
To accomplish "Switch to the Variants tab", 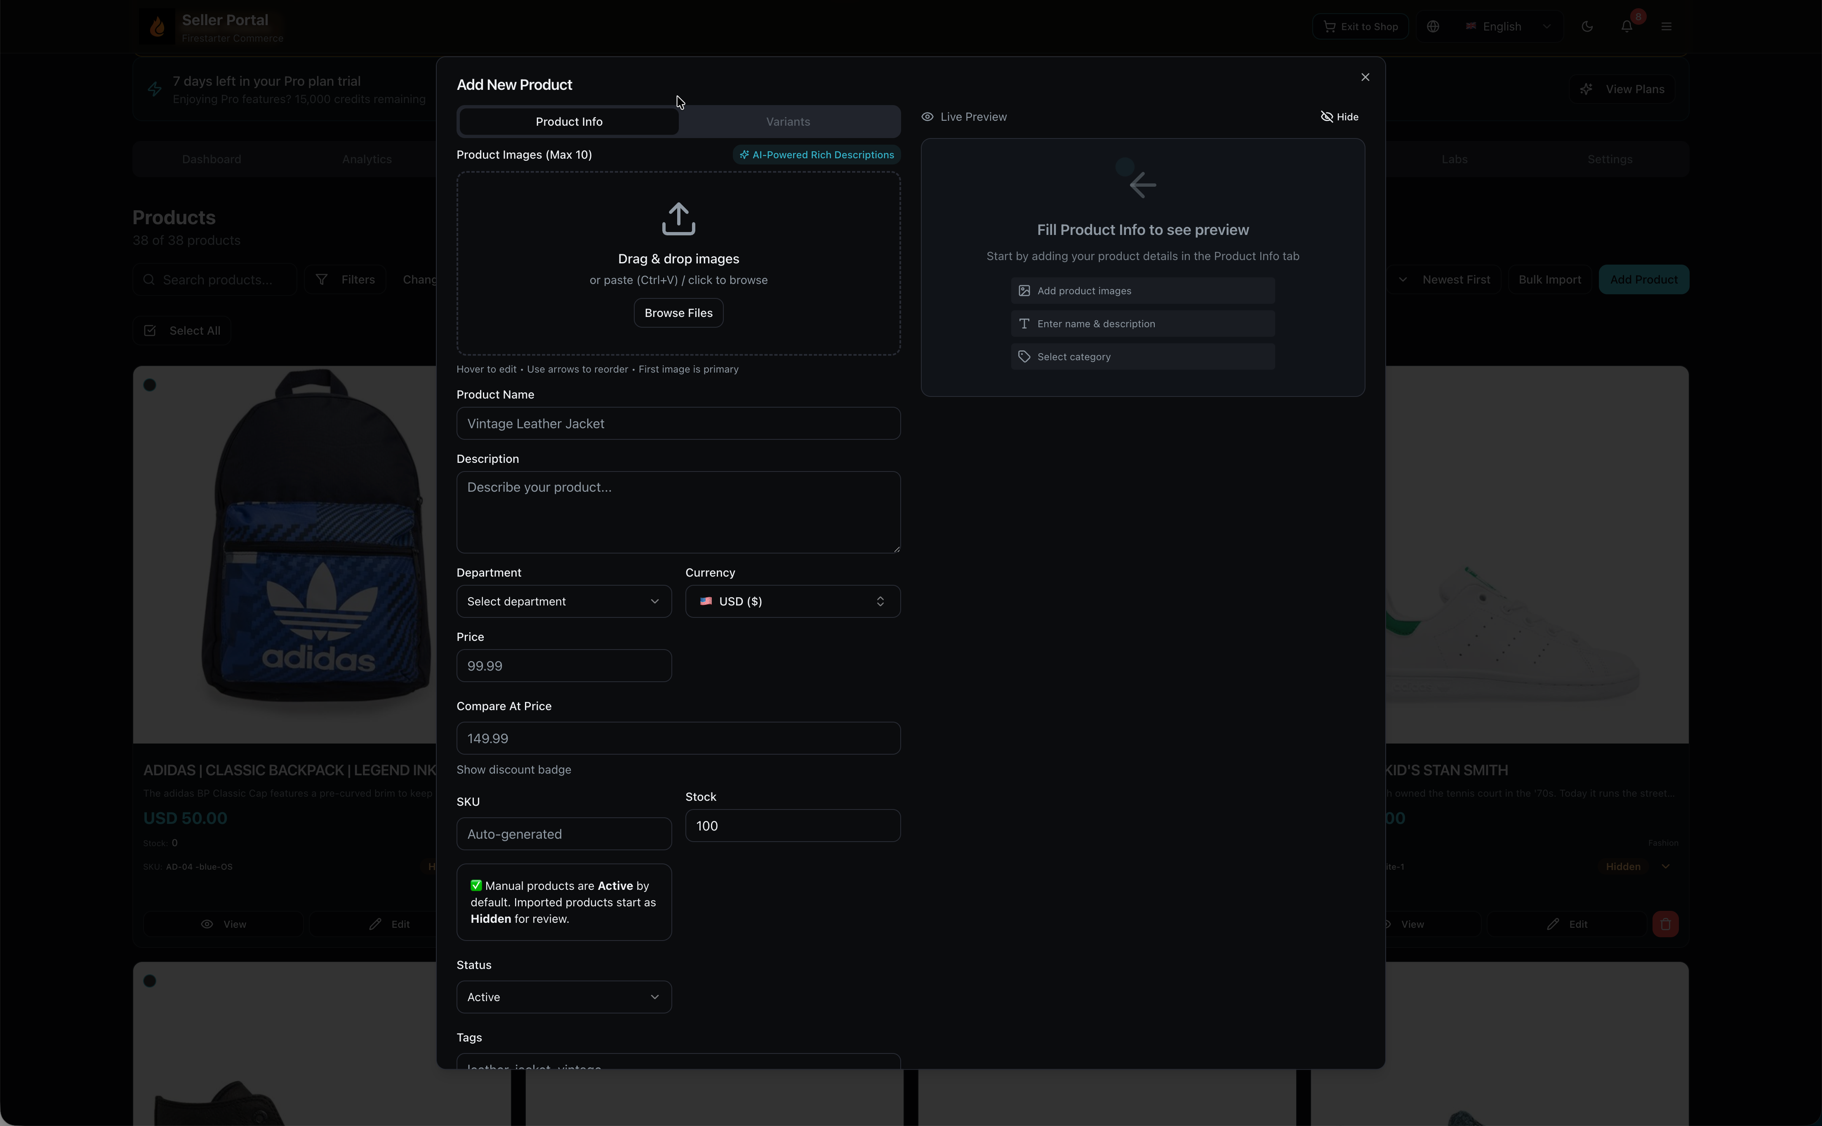I will [x=788, y=122].
